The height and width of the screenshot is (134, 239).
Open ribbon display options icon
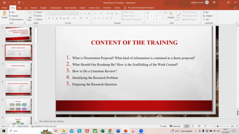(x=214, y=3)
